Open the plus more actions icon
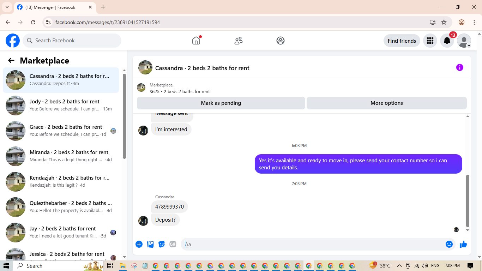This screenshot has width=482, height=271. [x=139, y=244]
